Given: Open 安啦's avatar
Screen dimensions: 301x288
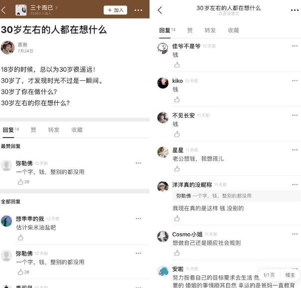Looking at the screenshot, I should (x=163, y=271).
